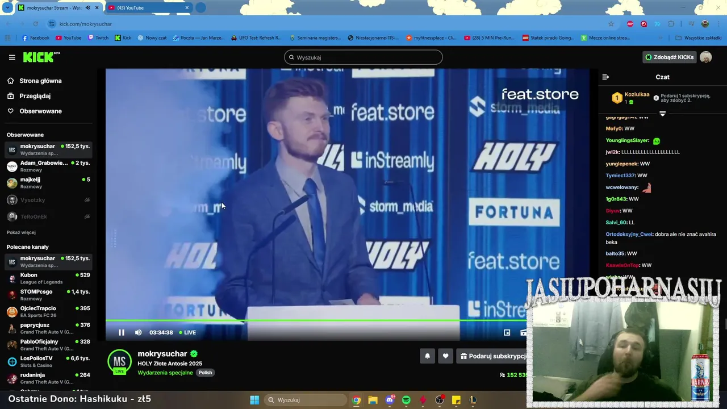This screenshot has width=727, height=409.
Task: Open the Facebook bookmark
Action: pos(36,38)
